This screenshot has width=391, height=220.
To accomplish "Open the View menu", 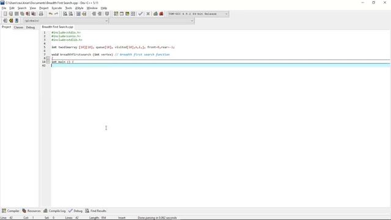I will pyautogui.click(x=32, y=8).
